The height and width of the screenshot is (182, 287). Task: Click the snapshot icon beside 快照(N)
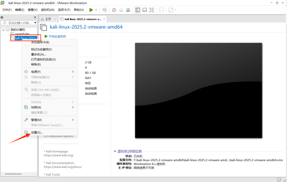pyautogui.click(x=26, y=107)
